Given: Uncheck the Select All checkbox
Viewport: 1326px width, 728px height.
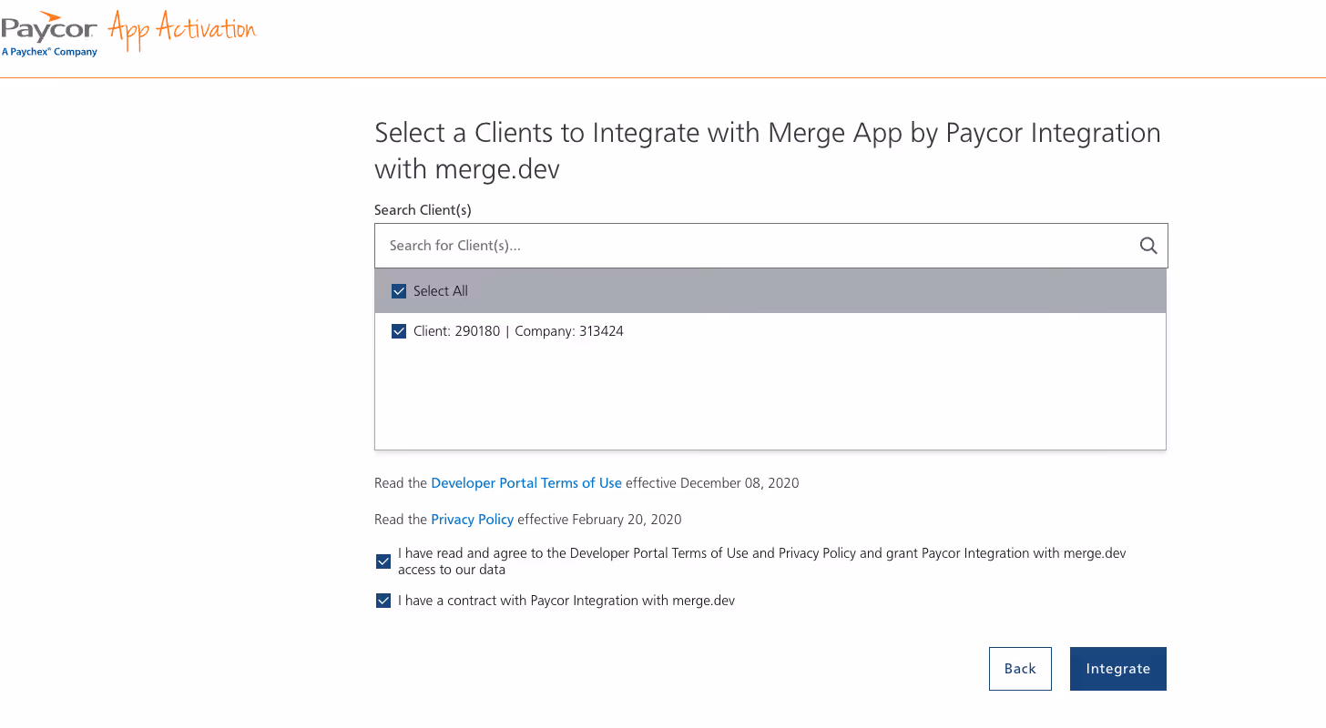Looking at the screenshot, I should [399, 290].
